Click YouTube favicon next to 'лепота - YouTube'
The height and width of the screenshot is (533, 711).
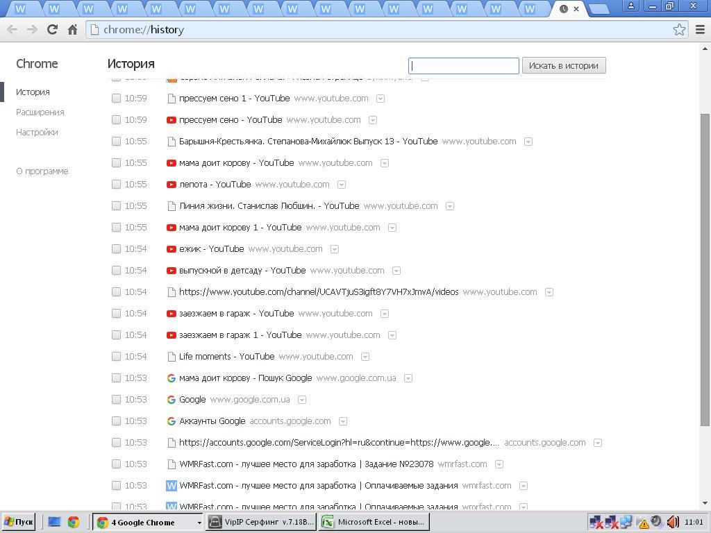pos(171,185)
